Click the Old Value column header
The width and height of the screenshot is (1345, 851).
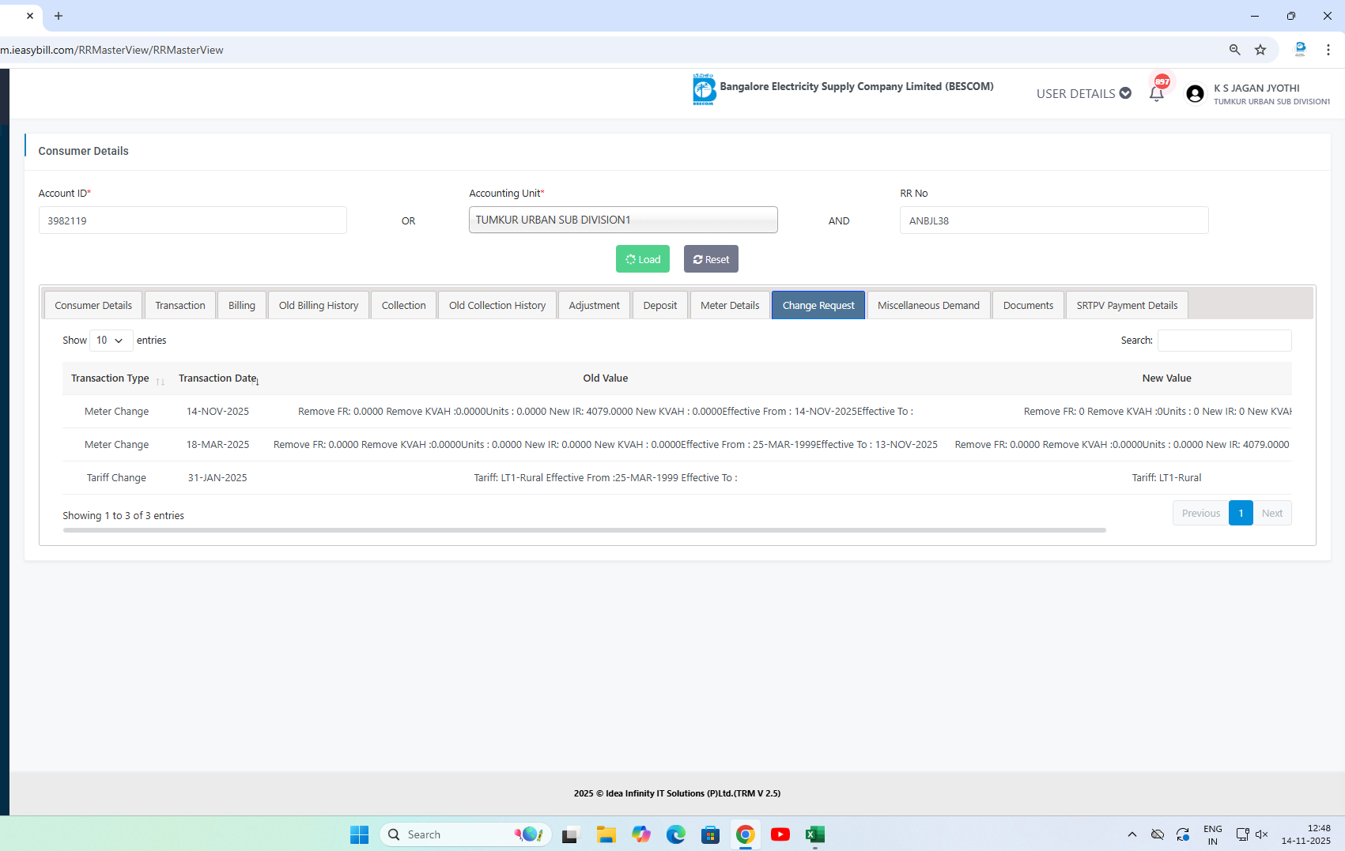(606, 378)
